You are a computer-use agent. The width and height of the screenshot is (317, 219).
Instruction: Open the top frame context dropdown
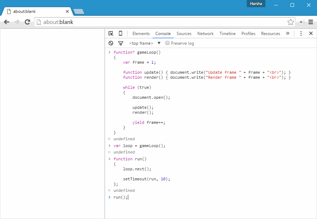[x=145, y=43]
